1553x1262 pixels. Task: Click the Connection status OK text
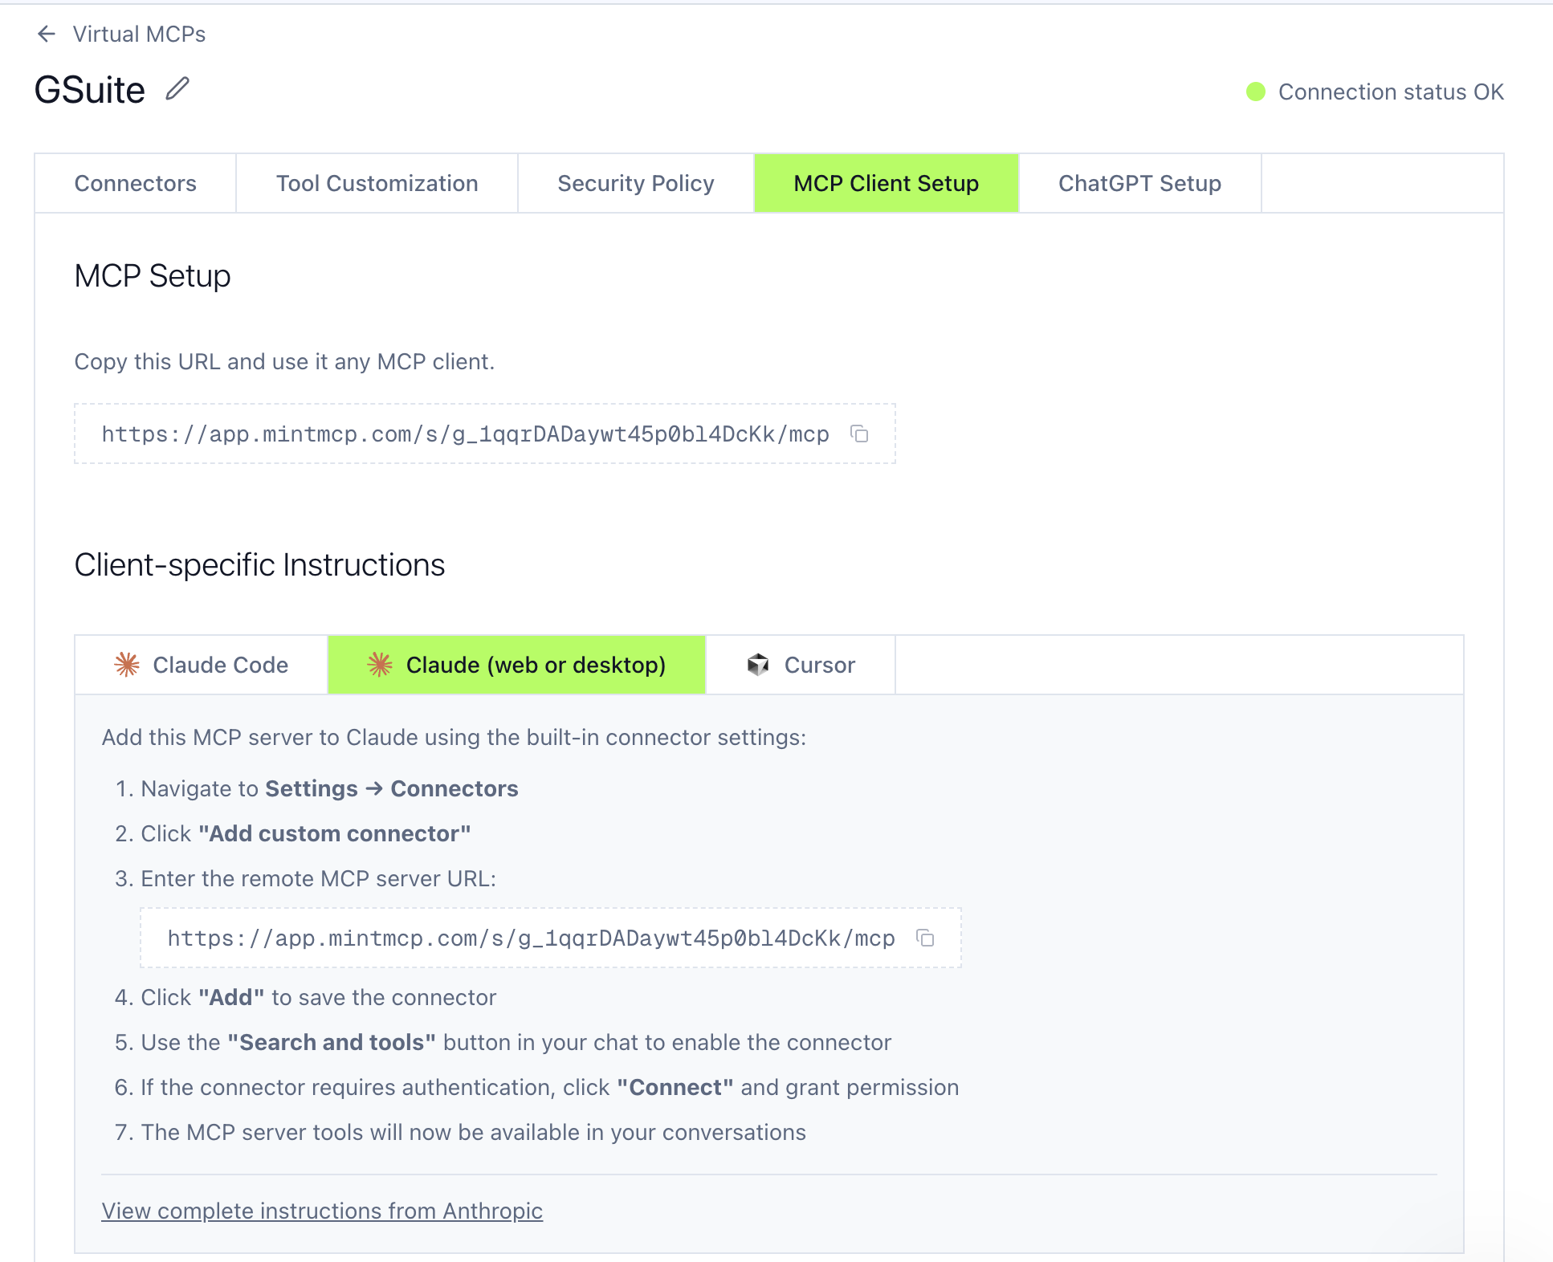1391,92
